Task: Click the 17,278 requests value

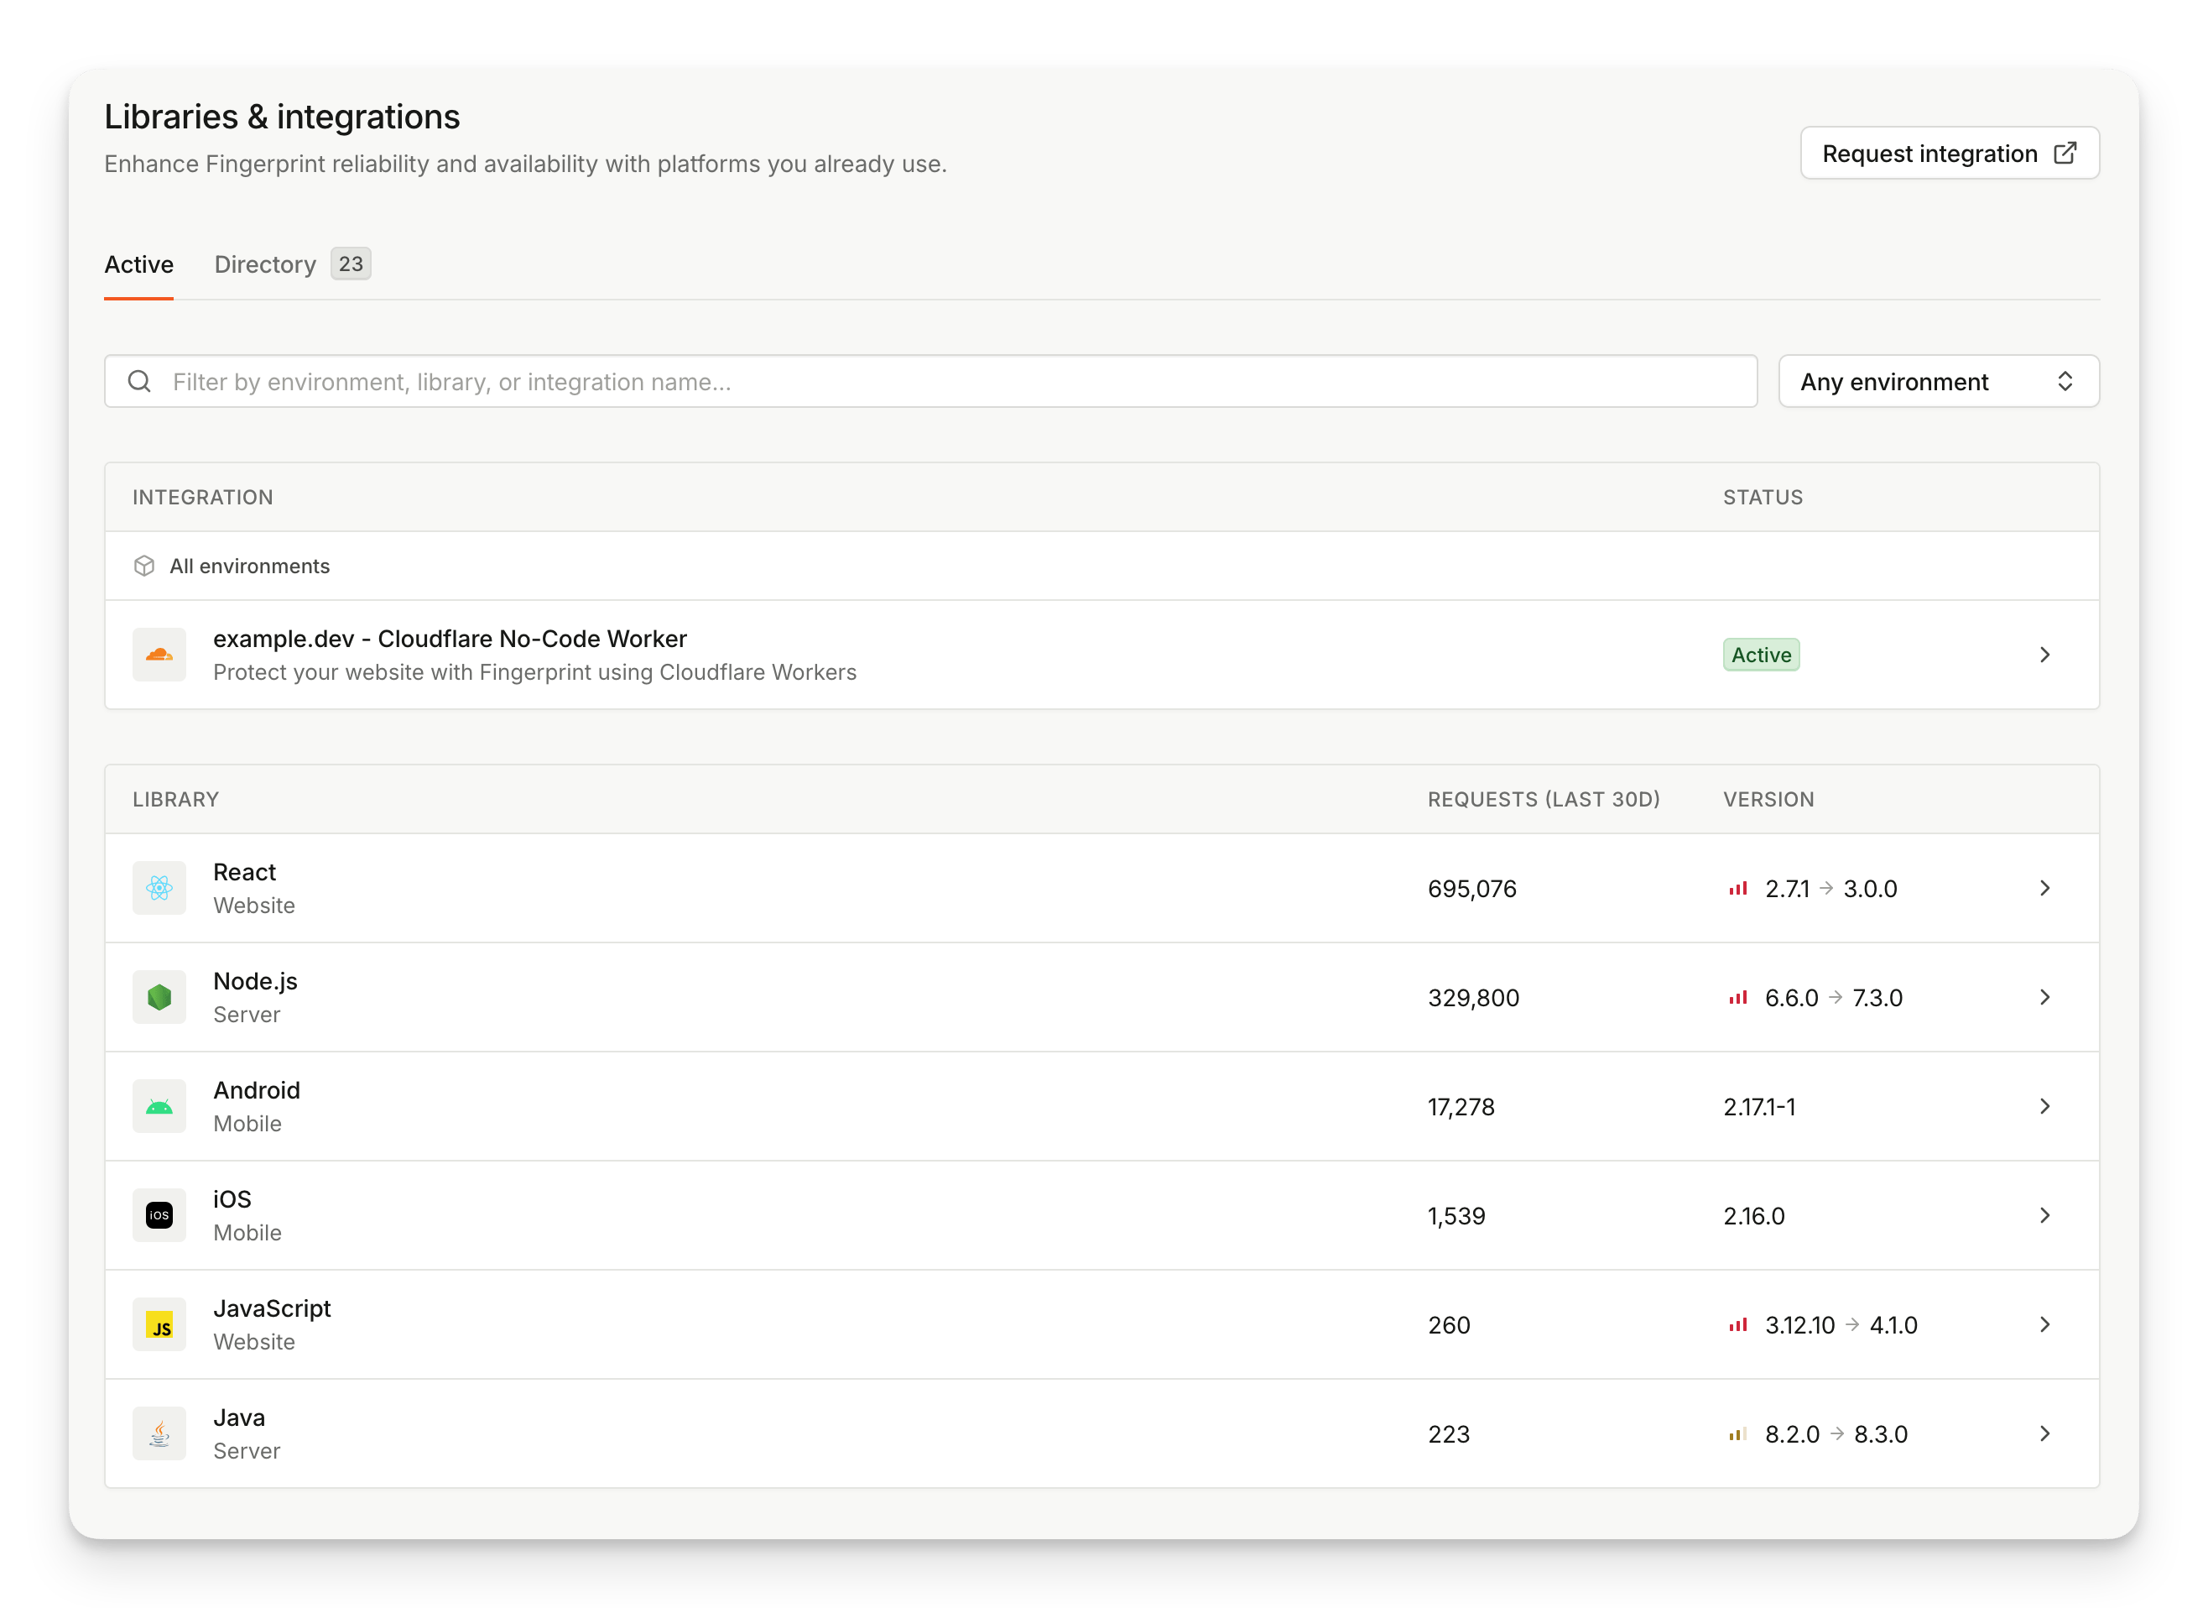Action: pos(1461,1107)
